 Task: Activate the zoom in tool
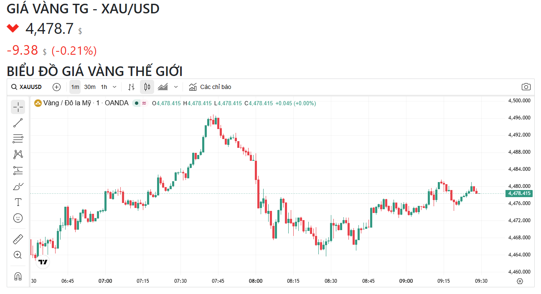click(18, 255)
